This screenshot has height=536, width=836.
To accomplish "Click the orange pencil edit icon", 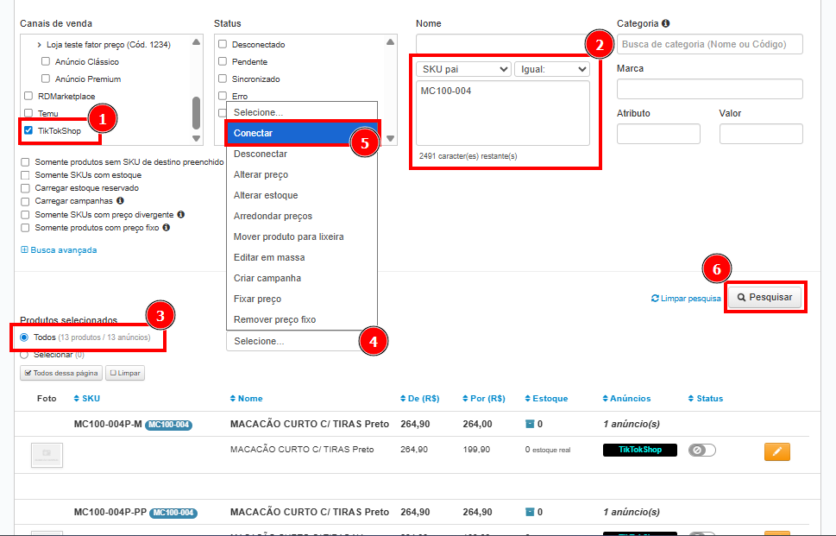I will point(776,451).
